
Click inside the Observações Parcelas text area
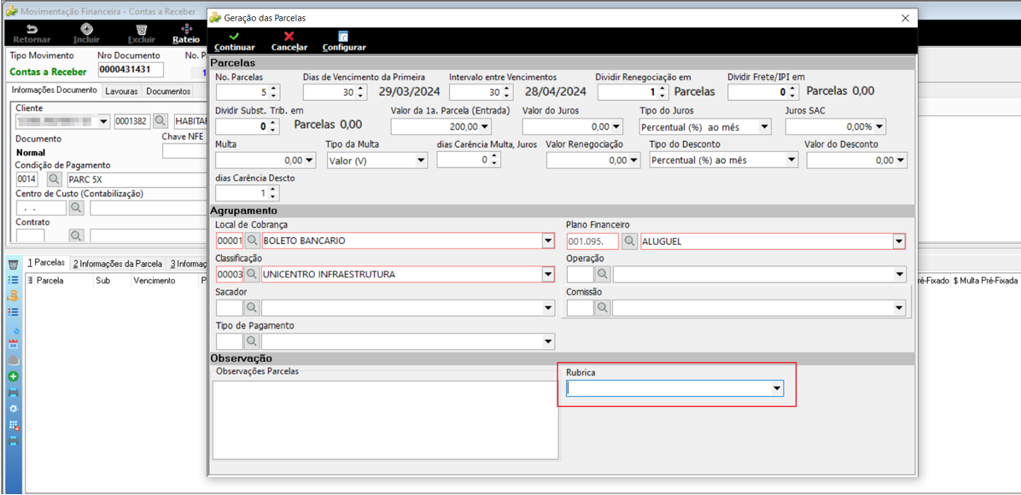click(386, 419)
